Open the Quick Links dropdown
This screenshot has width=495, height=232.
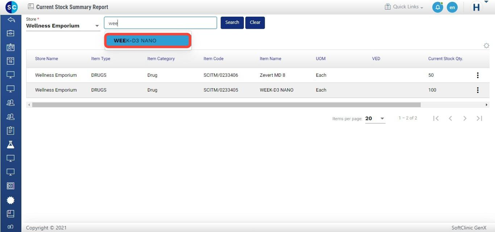click(404, 7)
